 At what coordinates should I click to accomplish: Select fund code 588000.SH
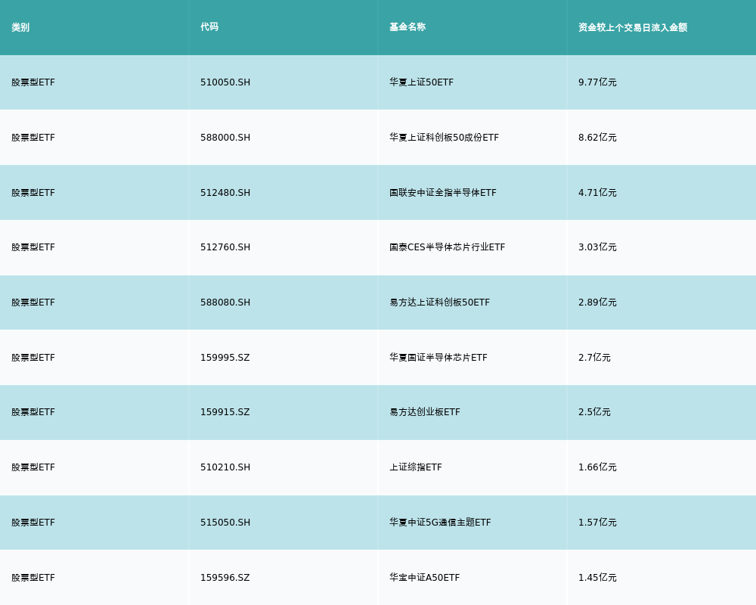pyautogui.click(x=225, y=138)
